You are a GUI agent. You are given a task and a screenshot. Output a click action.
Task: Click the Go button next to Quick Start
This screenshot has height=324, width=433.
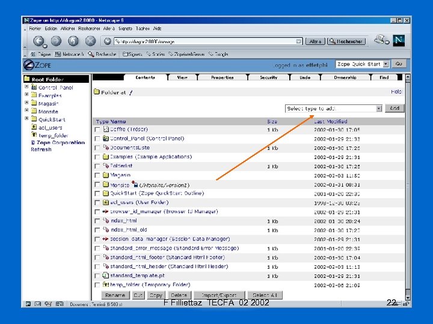coord(399,64)
